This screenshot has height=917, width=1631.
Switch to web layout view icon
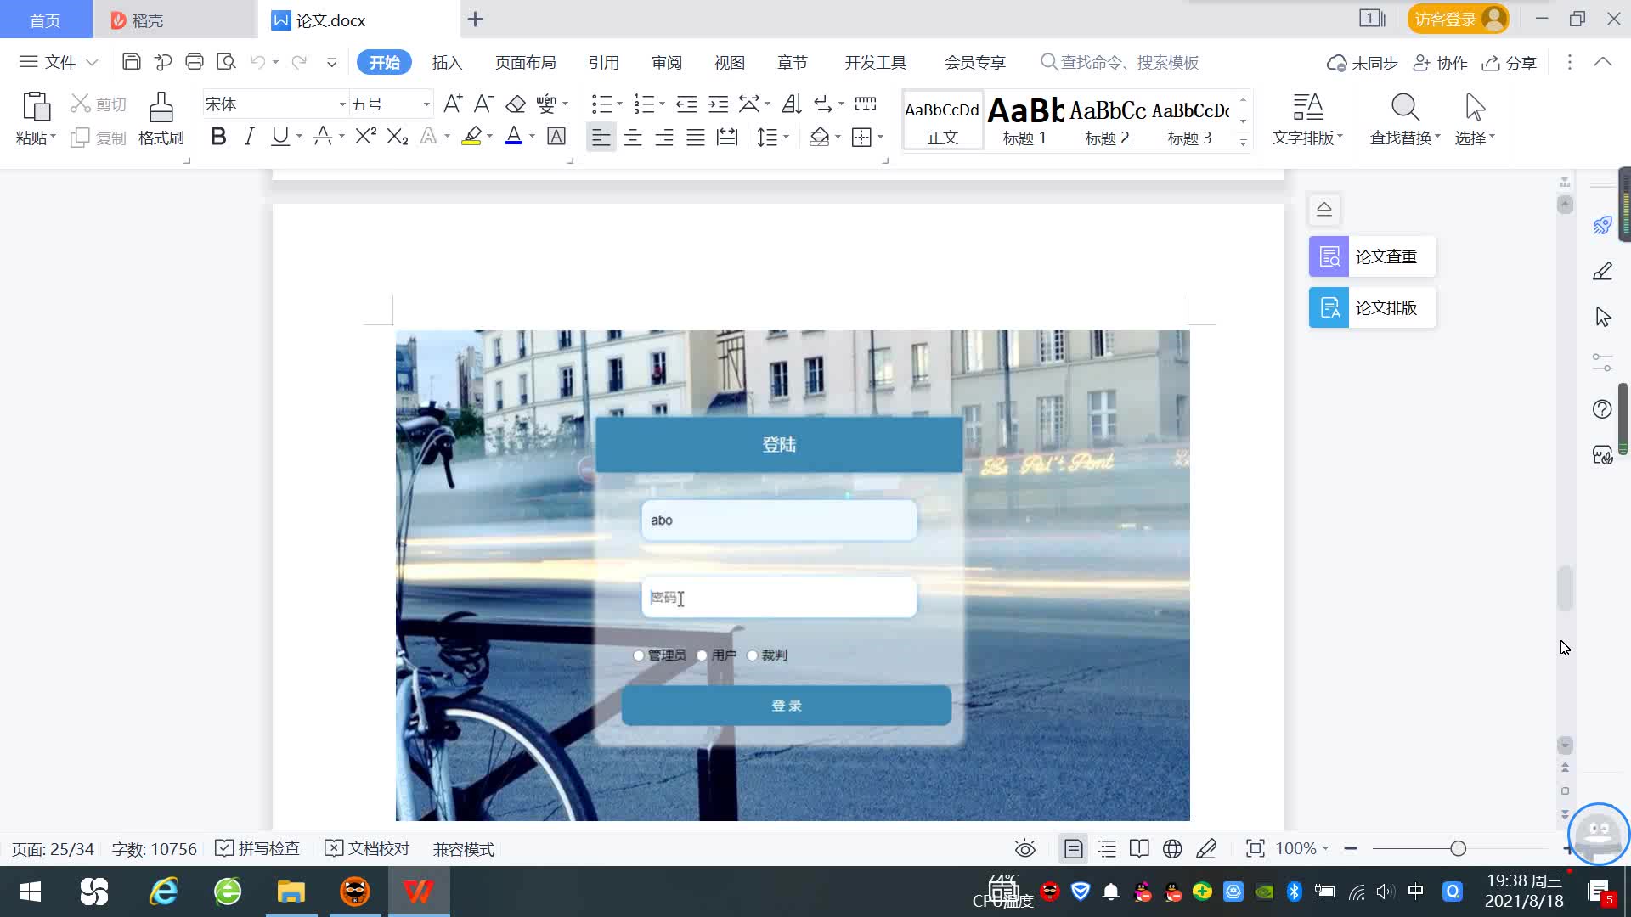coord(1172,848)
